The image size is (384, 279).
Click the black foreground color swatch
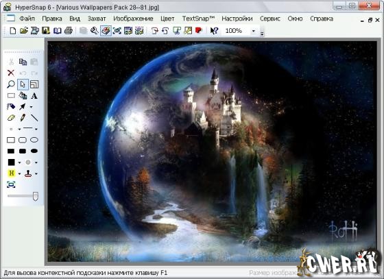pyautogui.click(x=11, y=162)
